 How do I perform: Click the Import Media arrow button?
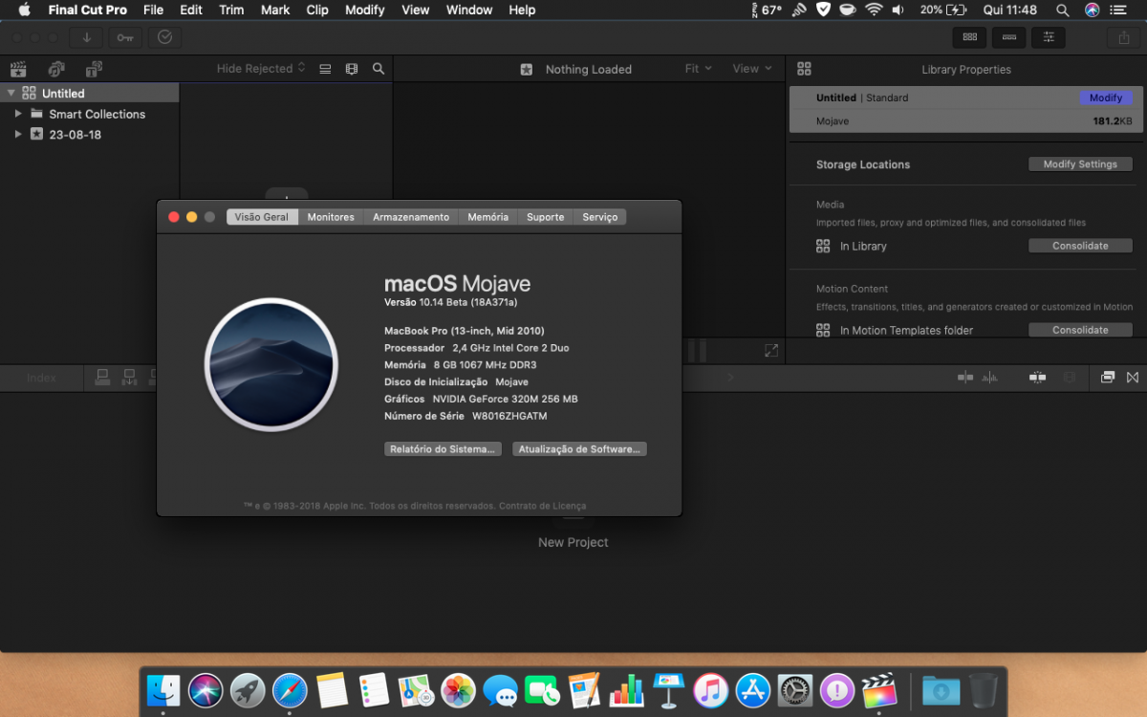point(86,37)
